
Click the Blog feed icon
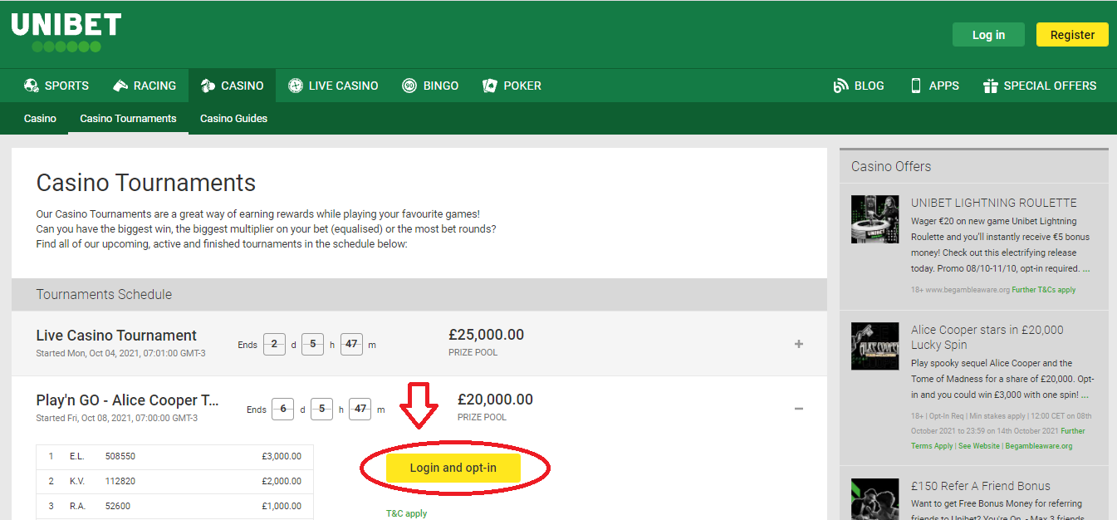(840, 86)
